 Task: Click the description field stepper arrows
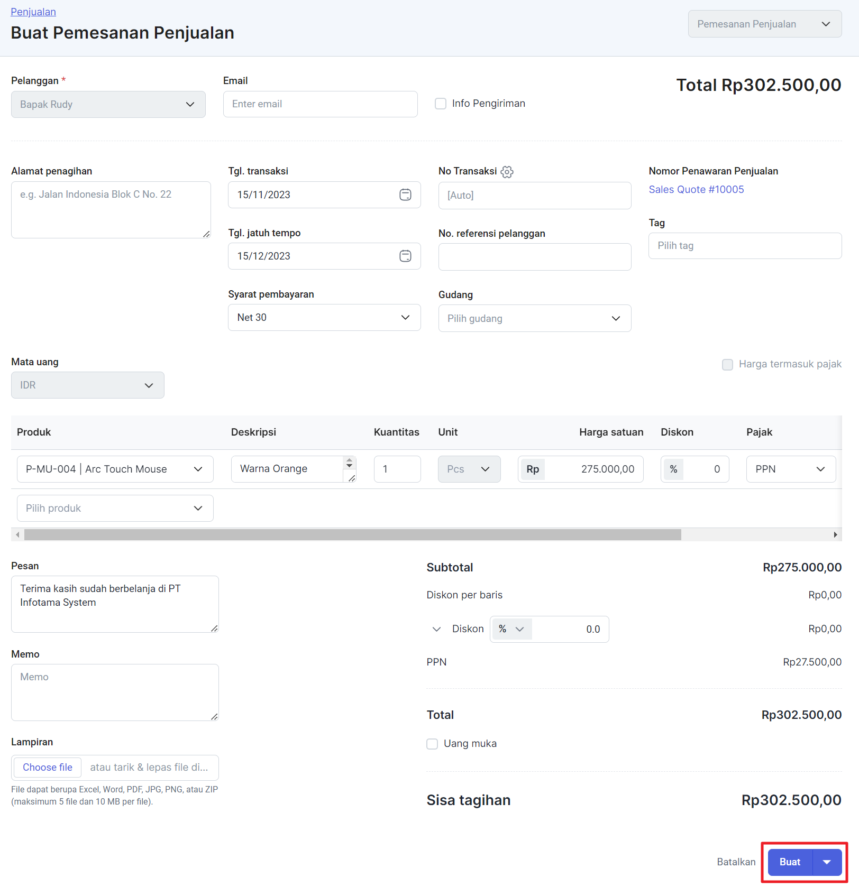349,463
